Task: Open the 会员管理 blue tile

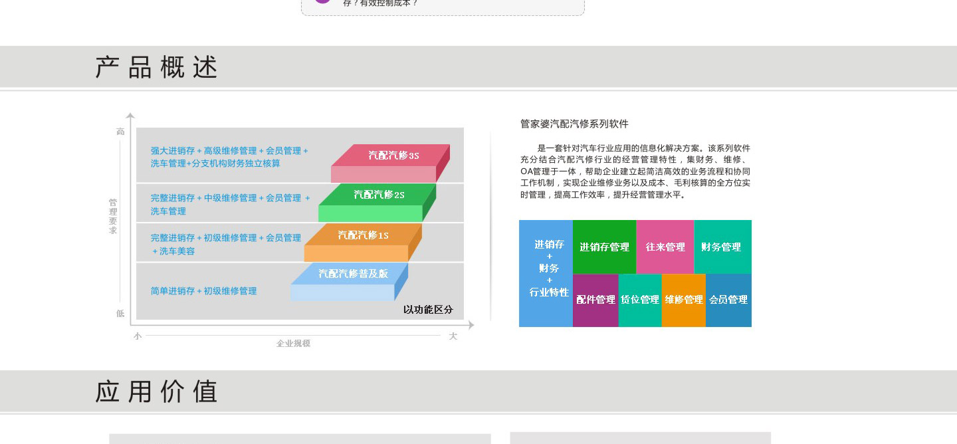Action: 728,300
